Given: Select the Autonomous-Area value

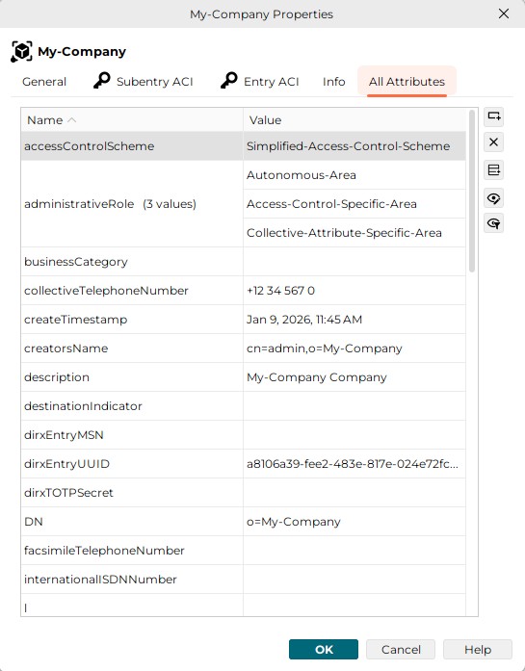Looking at the screenshot, I should (354, 175).
